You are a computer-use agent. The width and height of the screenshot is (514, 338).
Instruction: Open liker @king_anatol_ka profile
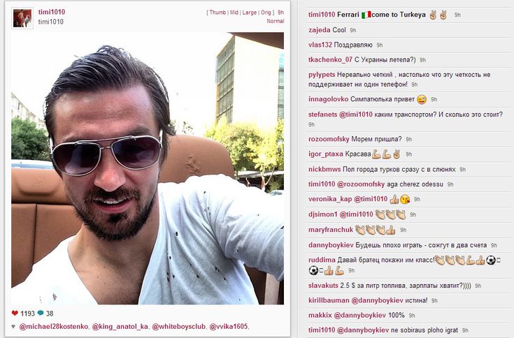coord(120,327)
